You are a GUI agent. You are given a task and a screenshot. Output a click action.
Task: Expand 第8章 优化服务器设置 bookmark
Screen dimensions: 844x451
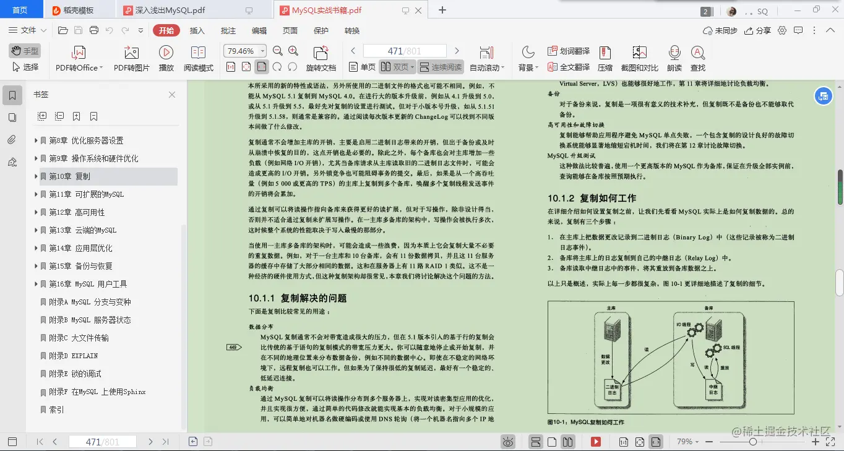[36, 140]
